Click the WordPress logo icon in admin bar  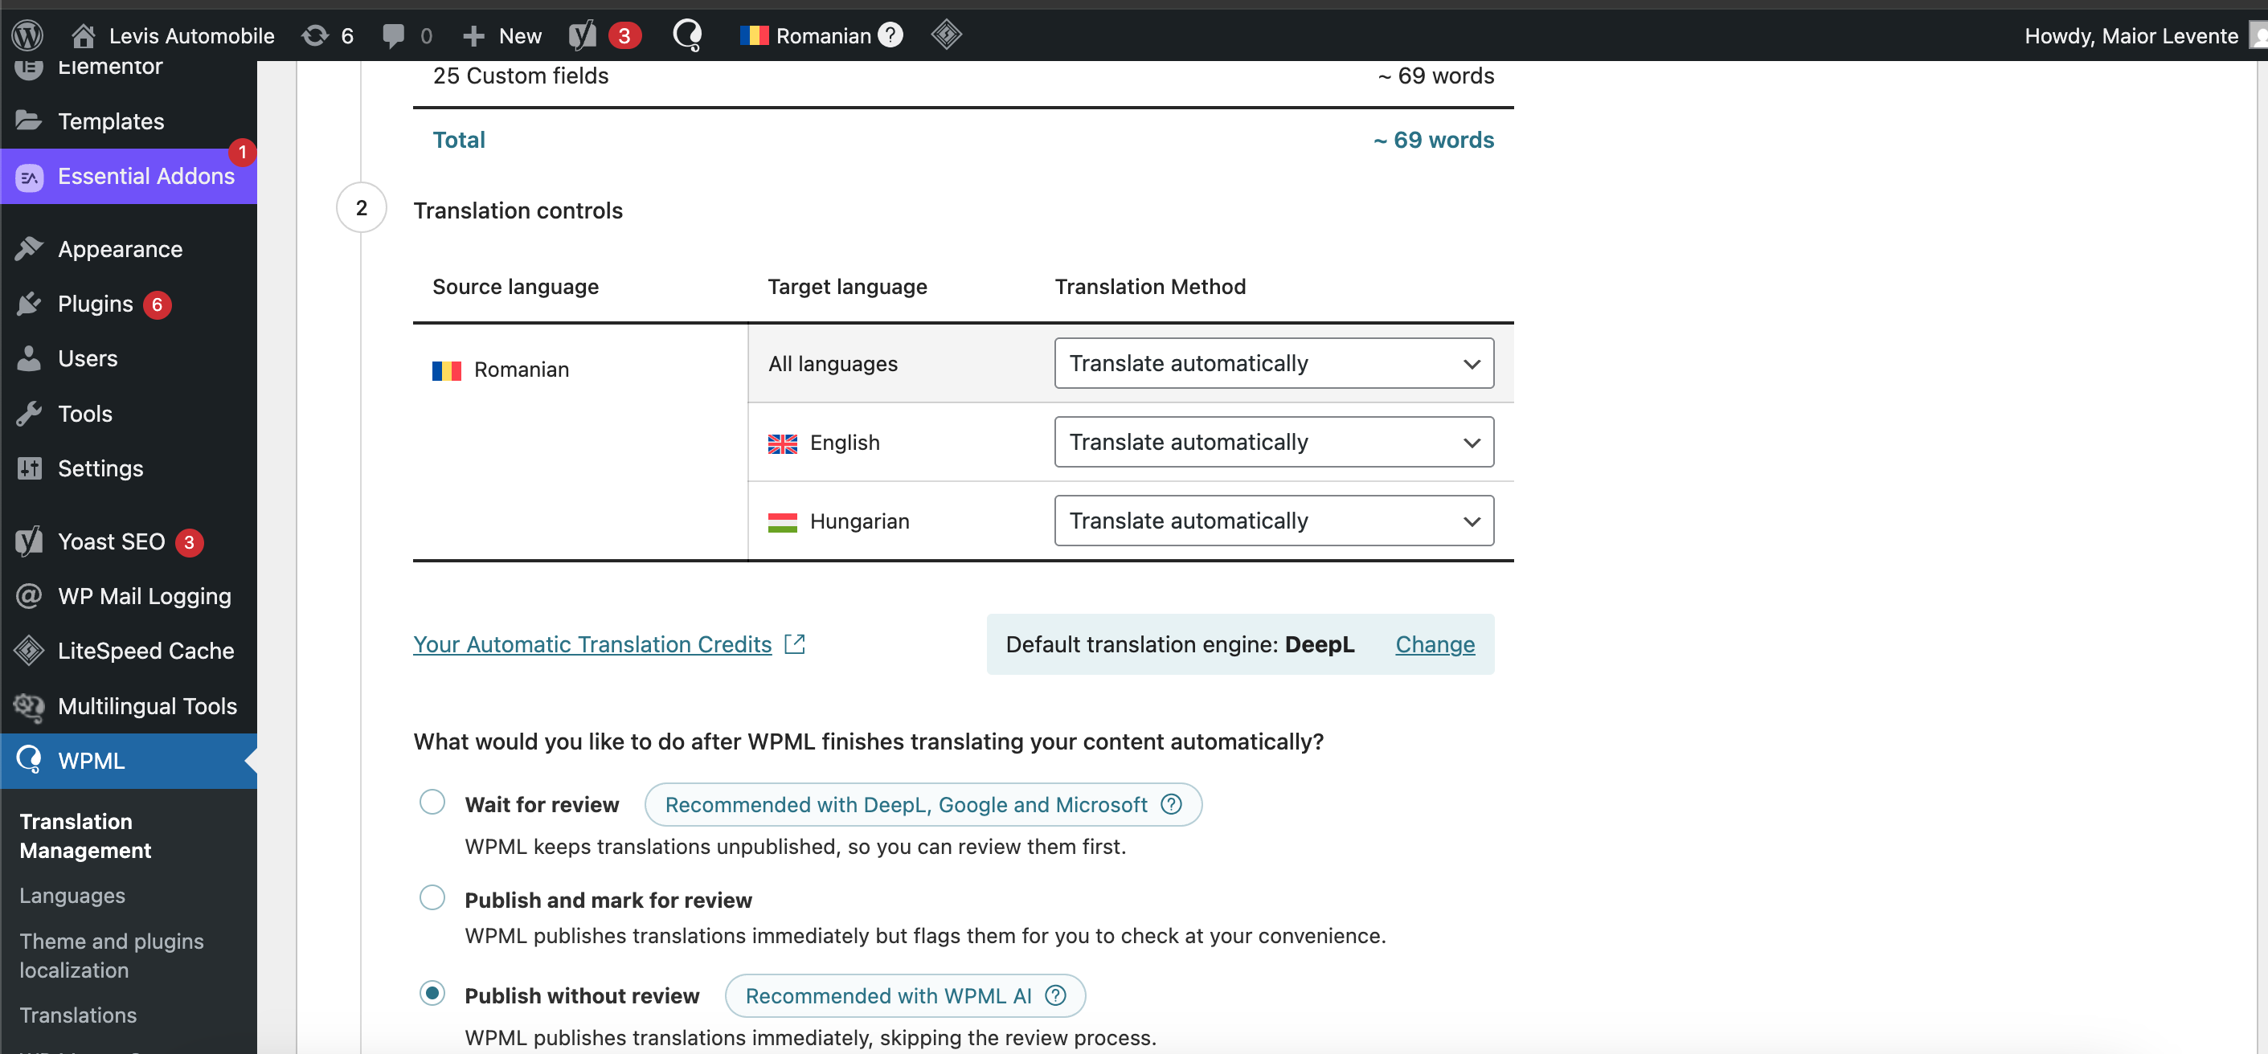coord(27,35)
